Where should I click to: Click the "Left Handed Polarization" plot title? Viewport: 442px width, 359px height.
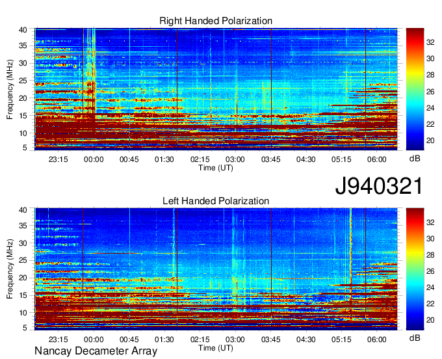pos(216,201)
